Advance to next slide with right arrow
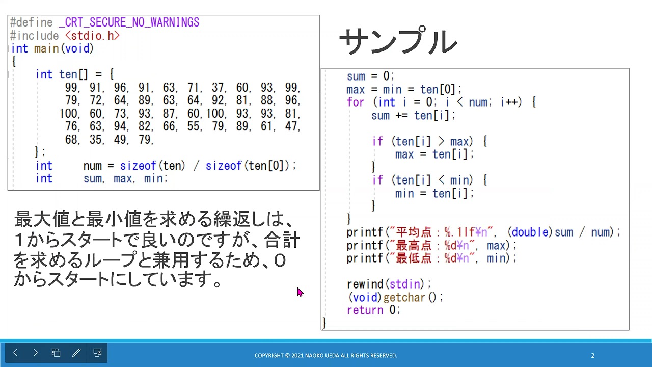Viewport: 652px width, 367px height. (x=36, y=353)
